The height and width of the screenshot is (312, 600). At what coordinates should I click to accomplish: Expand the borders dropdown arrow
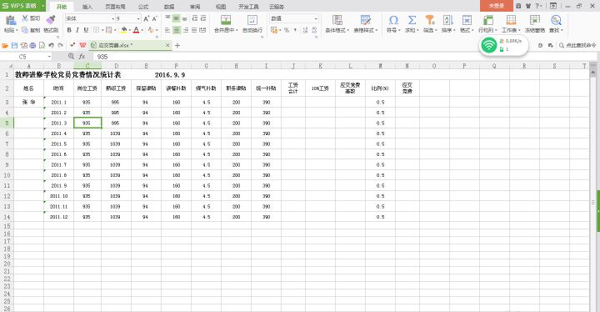click(103, 30)
